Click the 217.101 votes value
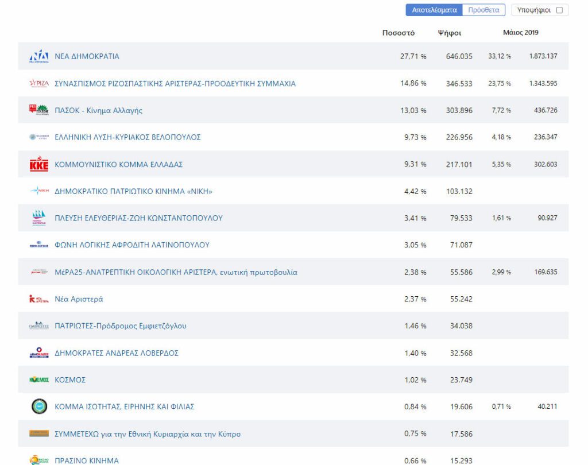Viewport: 588px width, 465px height. [x=459, y=164]
